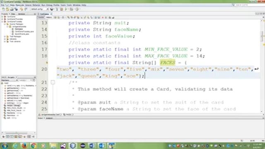Run the project with the green arrow
The height and width of the screenshot is (149, 265).
(66, 9)
